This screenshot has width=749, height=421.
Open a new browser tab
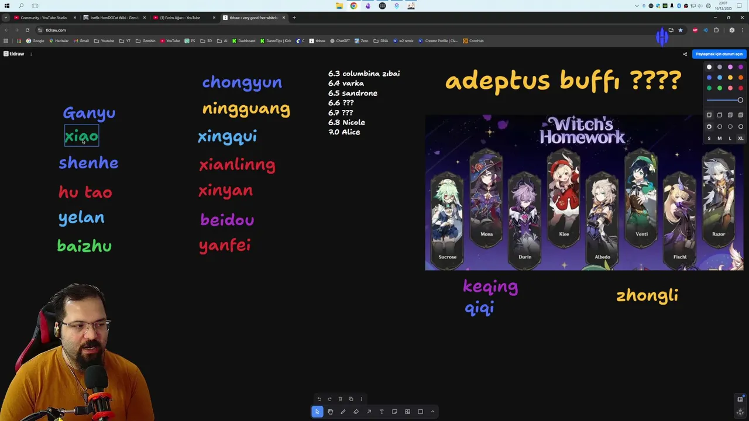click(294, 18)
